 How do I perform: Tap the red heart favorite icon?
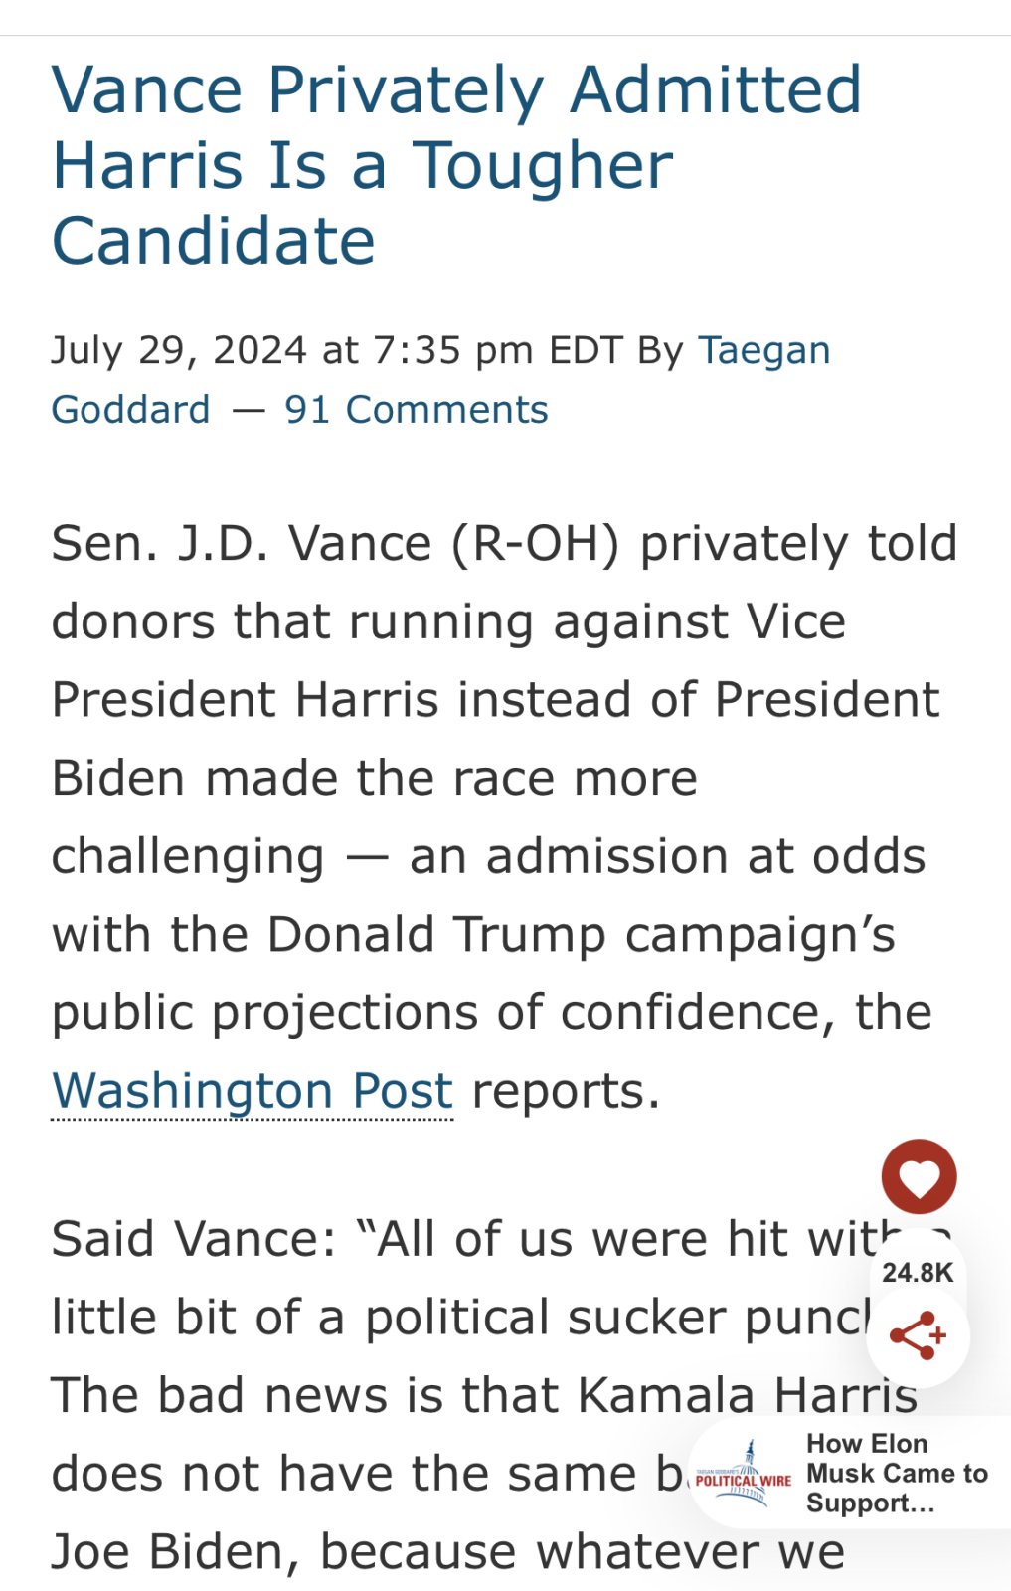[x=919, y=1176]
